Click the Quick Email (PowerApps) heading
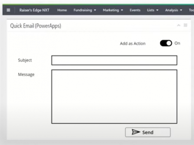194x145 pixels. pyautogui.click(x=36, y=26)
